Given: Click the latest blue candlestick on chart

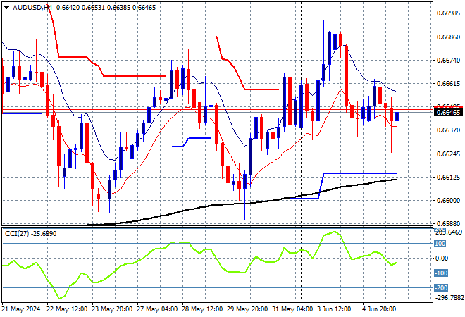Looking at the screenshot, I should [397, 116].
